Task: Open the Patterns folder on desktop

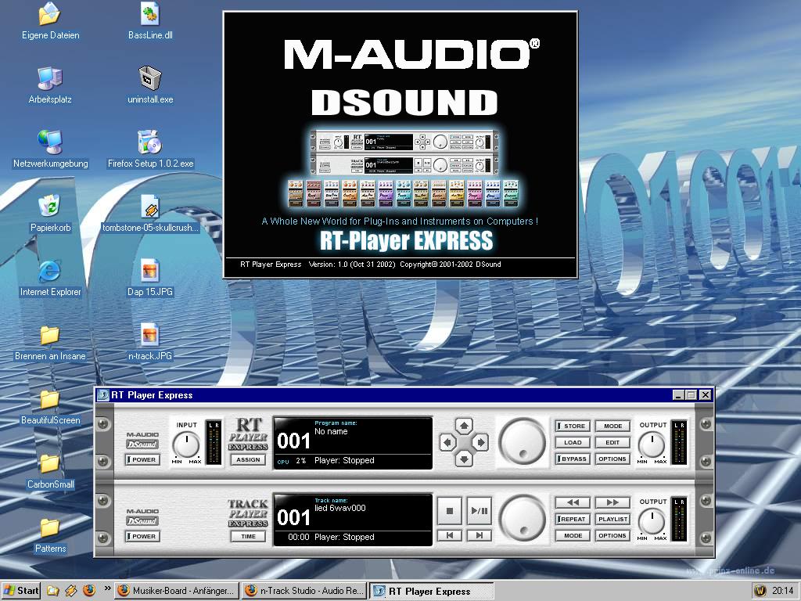Action: pyautogui.click(x=50, y=534)
